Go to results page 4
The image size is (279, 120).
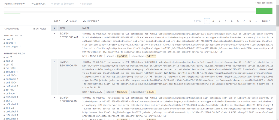point(225,21)
